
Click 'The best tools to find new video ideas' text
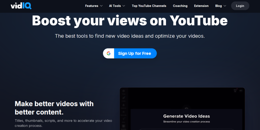[130, 36]
